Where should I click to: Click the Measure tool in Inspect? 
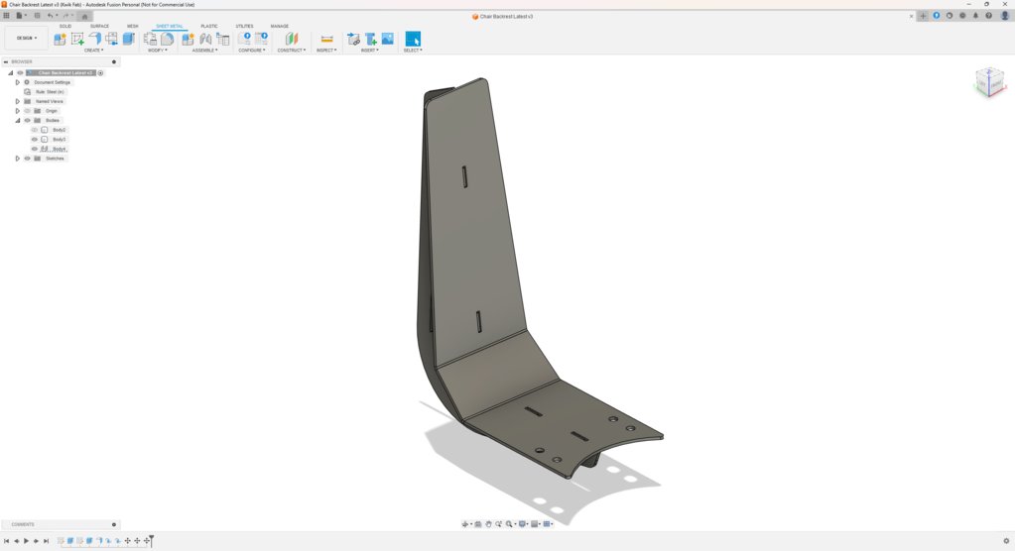tap(326, 39)
